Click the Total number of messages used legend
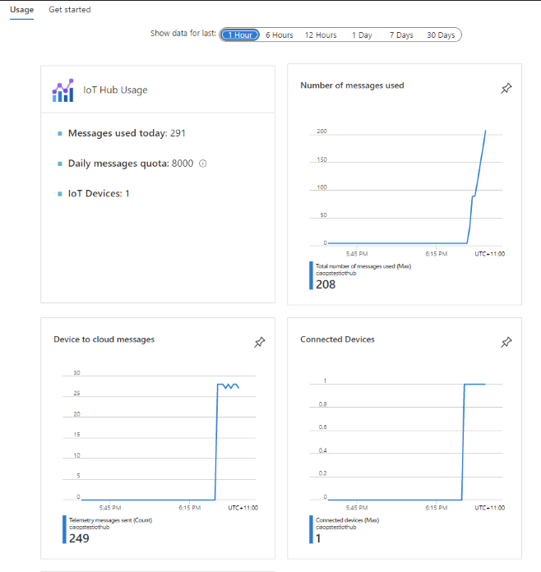541x572 pixels. 362,266
